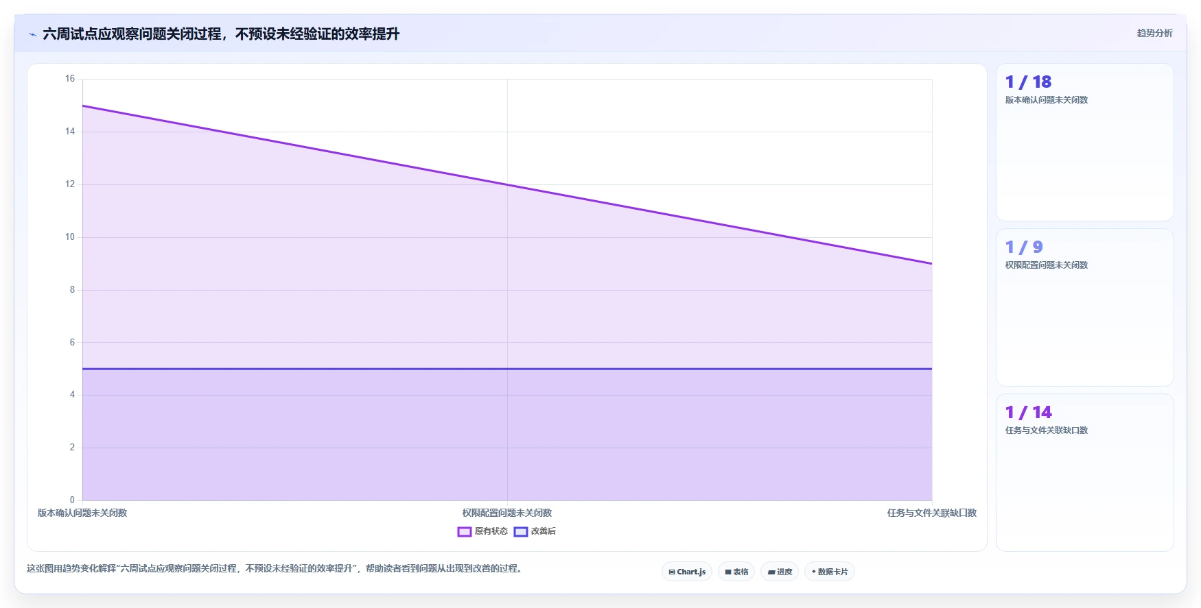Screen dimensions: 1201x608
Task: Select the 进度 tag chip
Action: [780, 572]
